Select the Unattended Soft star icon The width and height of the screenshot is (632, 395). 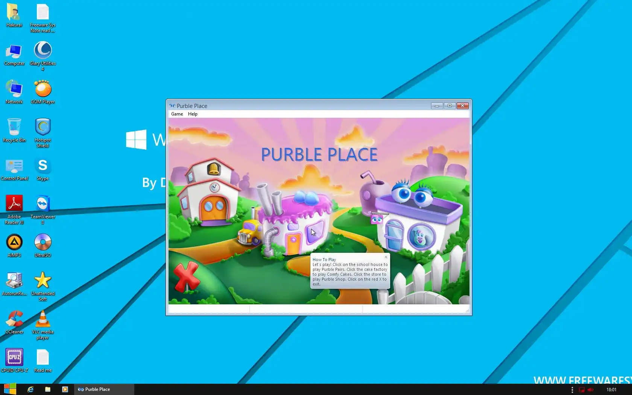click(43, 286)
